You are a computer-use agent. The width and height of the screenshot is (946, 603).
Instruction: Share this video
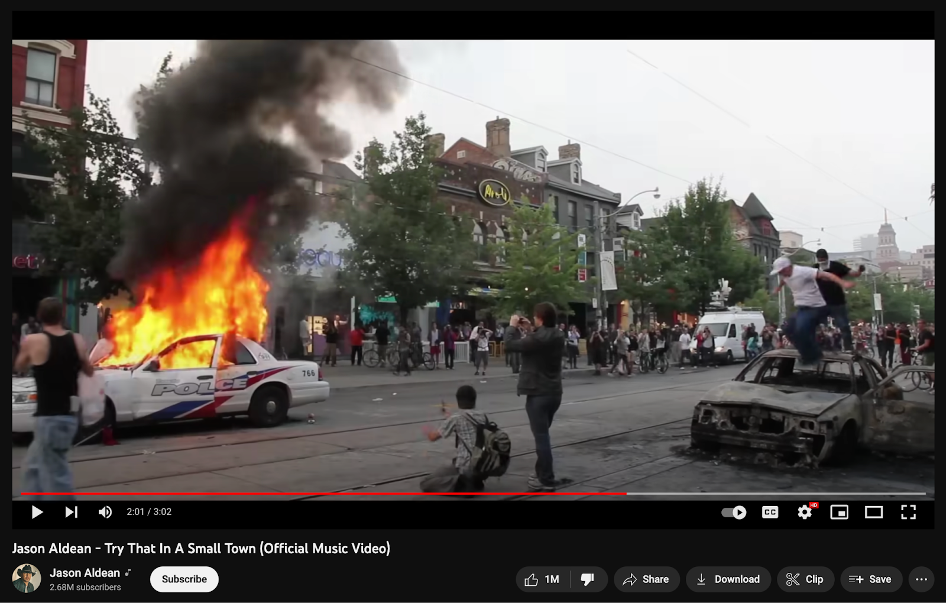[x=646, y=579]
